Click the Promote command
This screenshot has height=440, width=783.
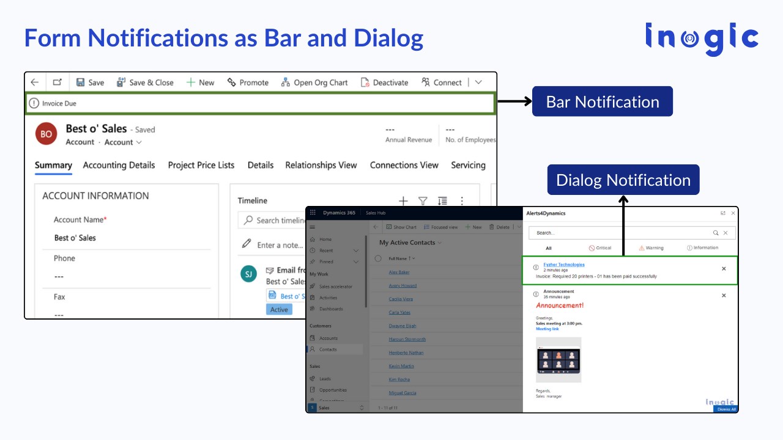pyautogui.click(x=248, y=82)
